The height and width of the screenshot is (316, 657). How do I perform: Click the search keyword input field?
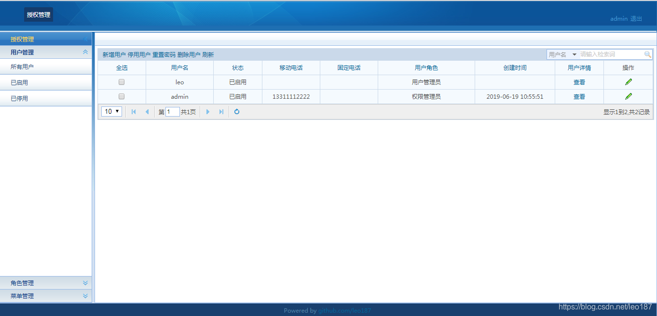(611, 54)
